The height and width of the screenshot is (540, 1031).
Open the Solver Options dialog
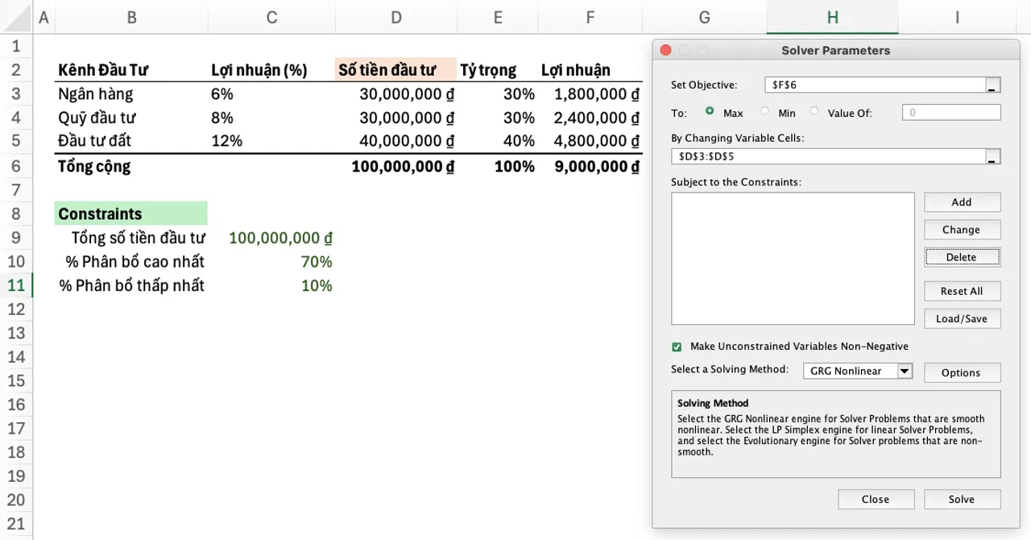point(962,372)
